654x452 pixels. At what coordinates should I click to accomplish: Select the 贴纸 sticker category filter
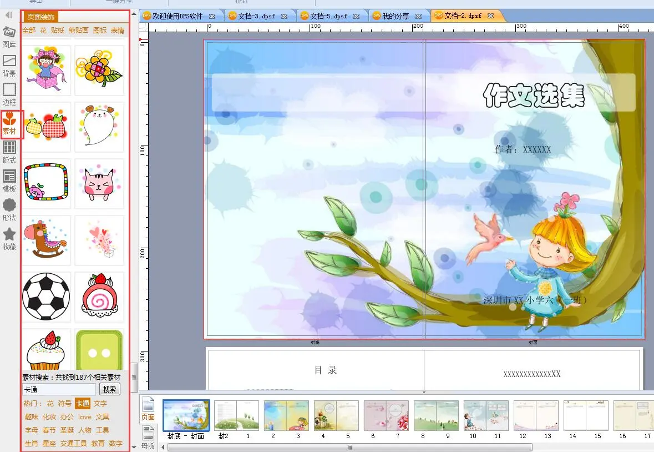[x=57, y=30]
